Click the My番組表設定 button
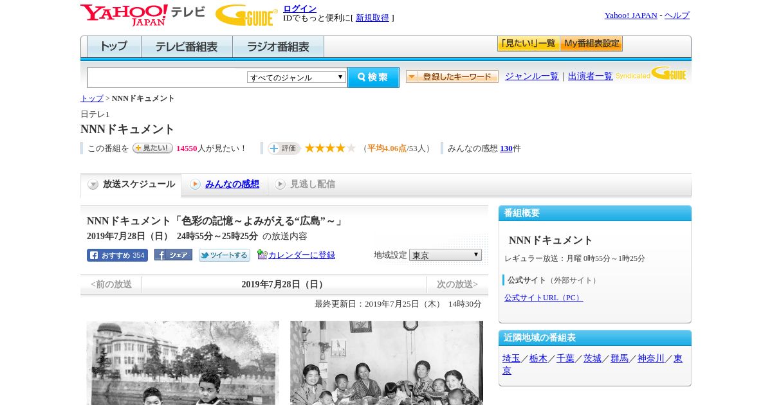Image resolution: width=772 pixels, height=405 pixels. [x=591, y=44]
